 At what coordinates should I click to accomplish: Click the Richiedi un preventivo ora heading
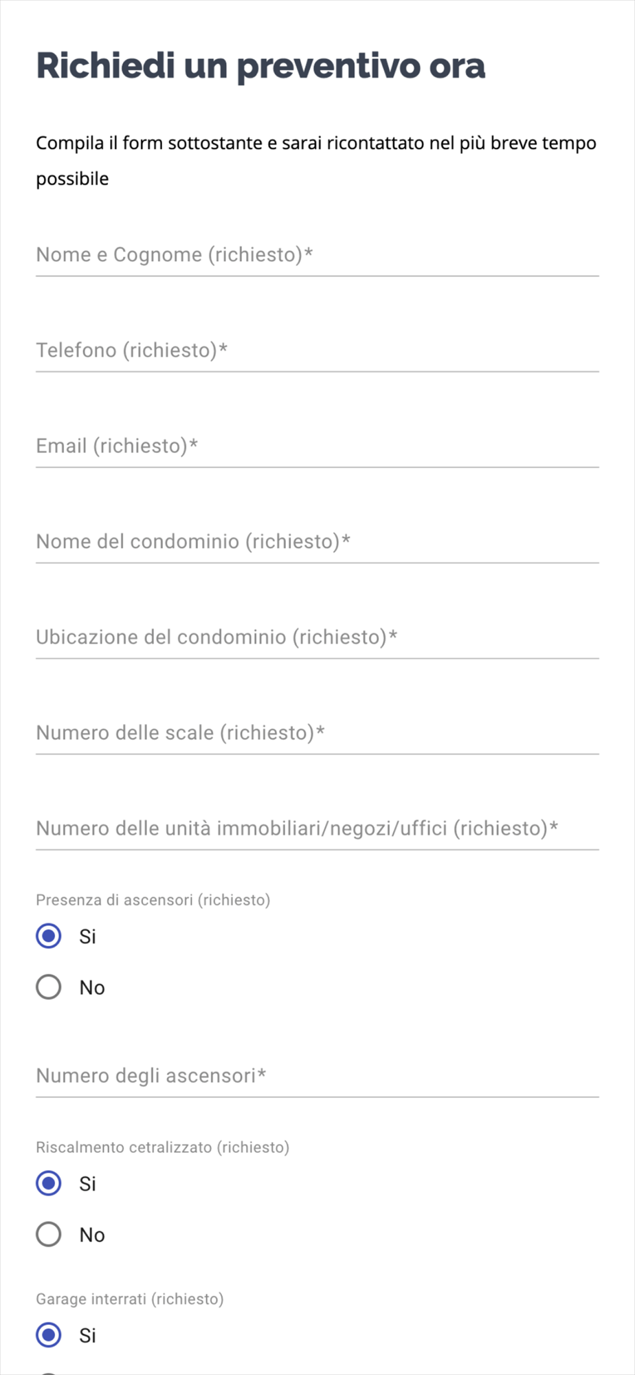(x=260, y=67)
